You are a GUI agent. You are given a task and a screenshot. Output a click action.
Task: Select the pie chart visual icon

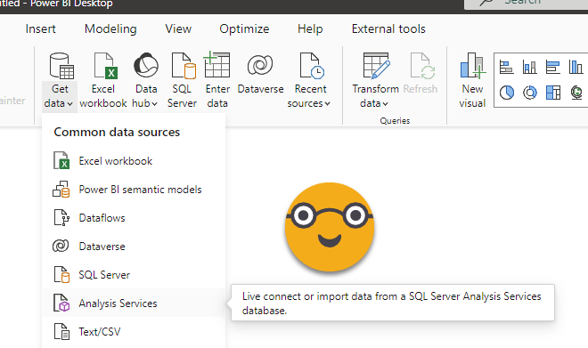(507, 93)
